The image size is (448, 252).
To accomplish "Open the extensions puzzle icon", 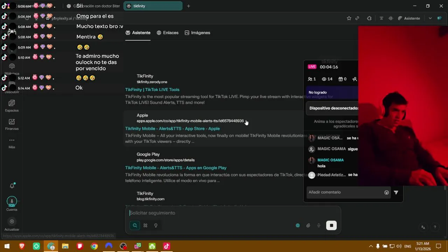I will 369,18.
